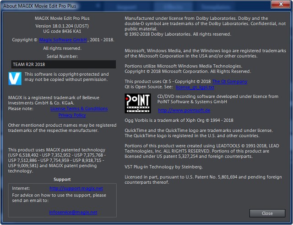This screenshot has height=225, width=293.
Task: Click the LEADTOOLS paragraph
Action: [x=202, y=151]
